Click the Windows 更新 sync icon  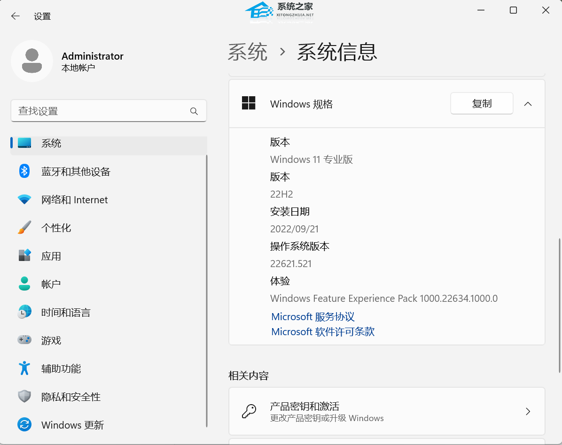tap(24, 425)
